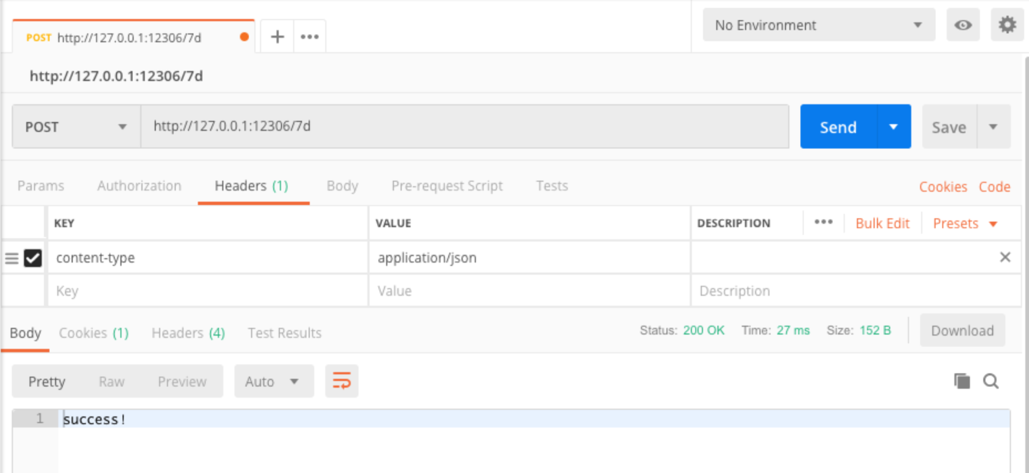Image resolution: width=1029 pixels, height=473 pixels.
Task: Click the 152 B size value
Action: point(875,330)
